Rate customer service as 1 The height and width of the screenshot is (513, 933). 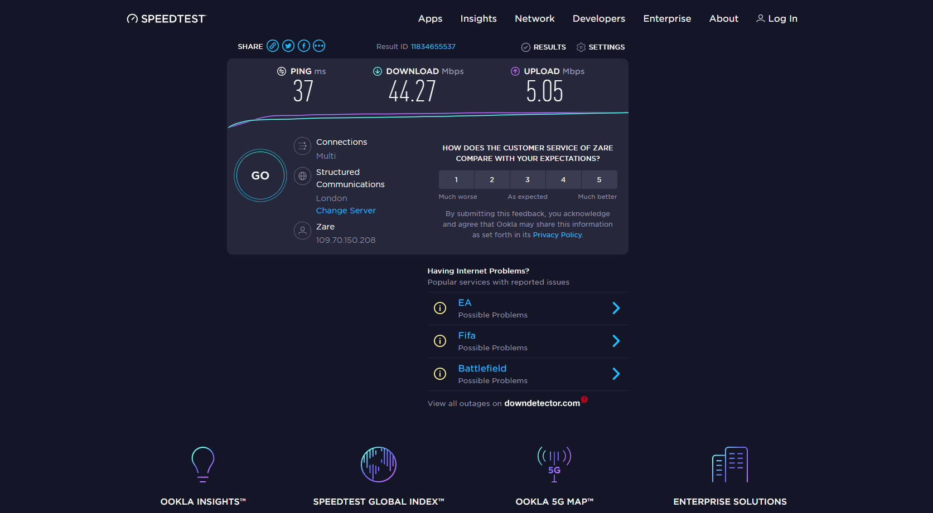tap(456, 180)
